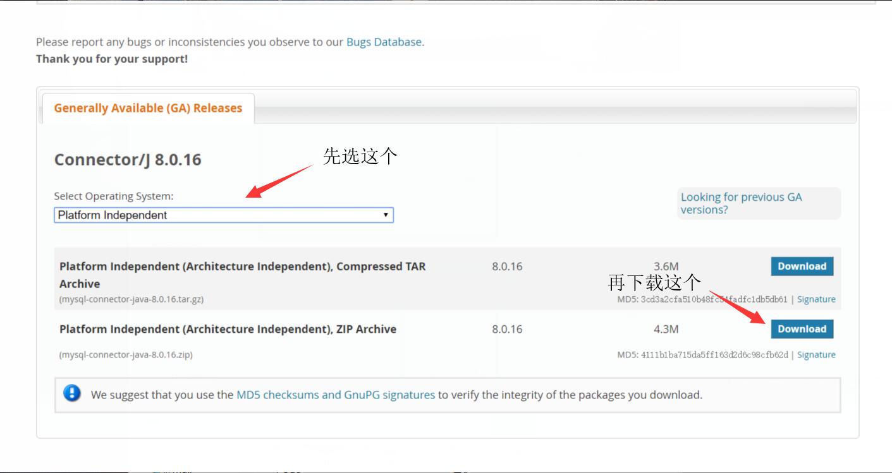Switch to Generally Available (GA) Releases tab
The height and width of the screenshot is (473, 892).
pos(148,107)
